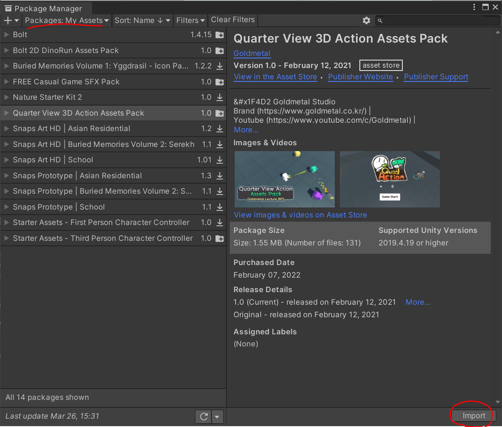502x427 pixels.
Task: Click View images & videos on Asset Store
Action: [300, 215]
